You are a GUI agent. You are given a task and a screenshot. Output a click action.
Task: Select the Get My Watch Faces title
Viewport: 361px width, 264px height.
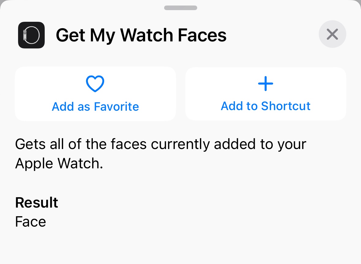[141, 35]
